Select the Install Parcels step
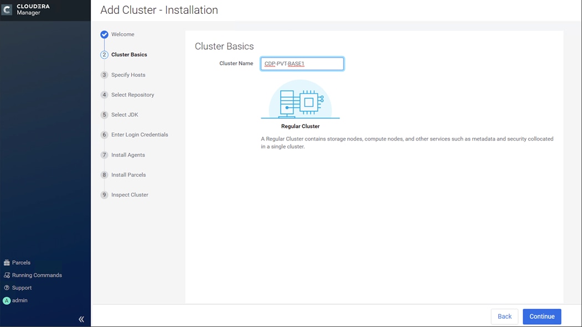The width and height of the screenshot is (582, 327). [128, 175]
